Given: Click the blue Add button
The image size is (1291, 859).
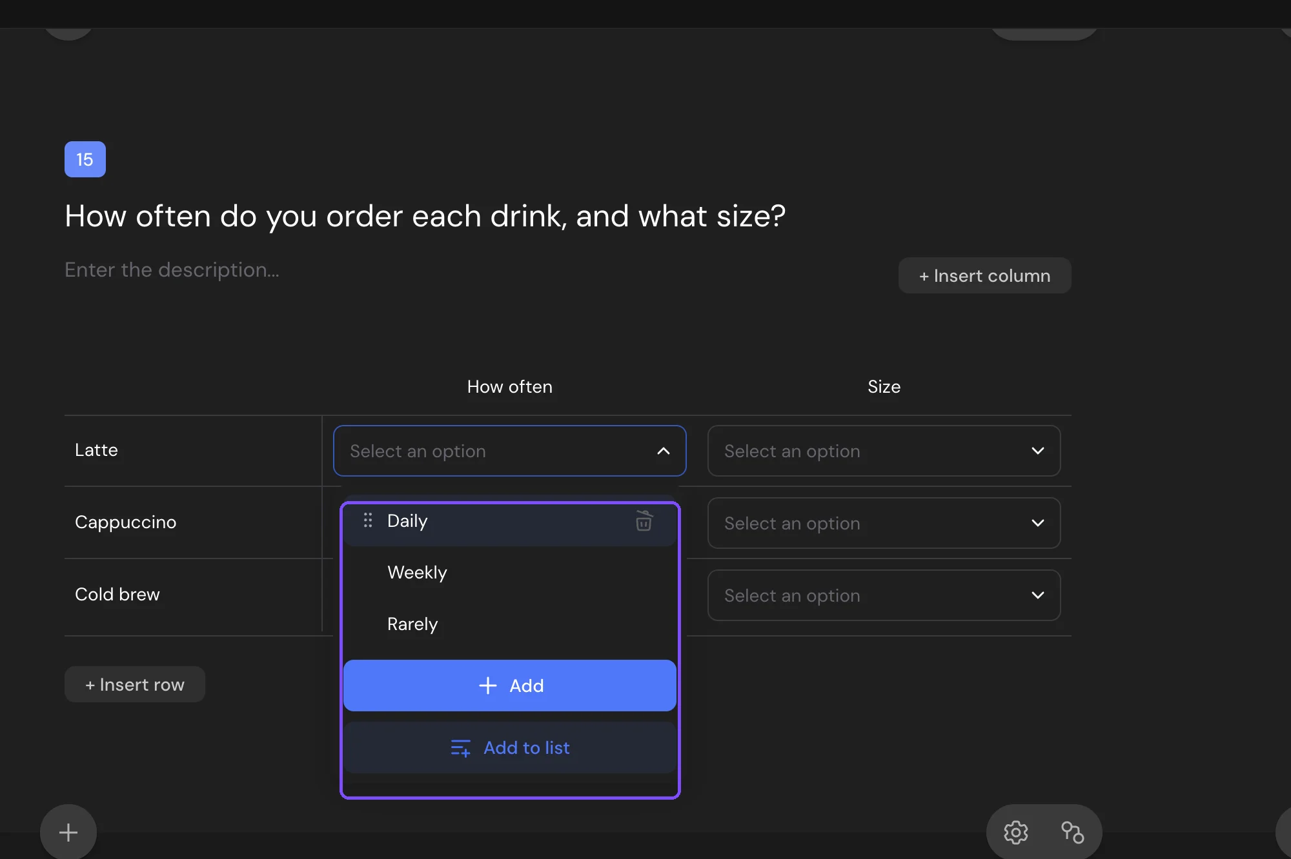Looking at the screenshot, I should [509, 686].
